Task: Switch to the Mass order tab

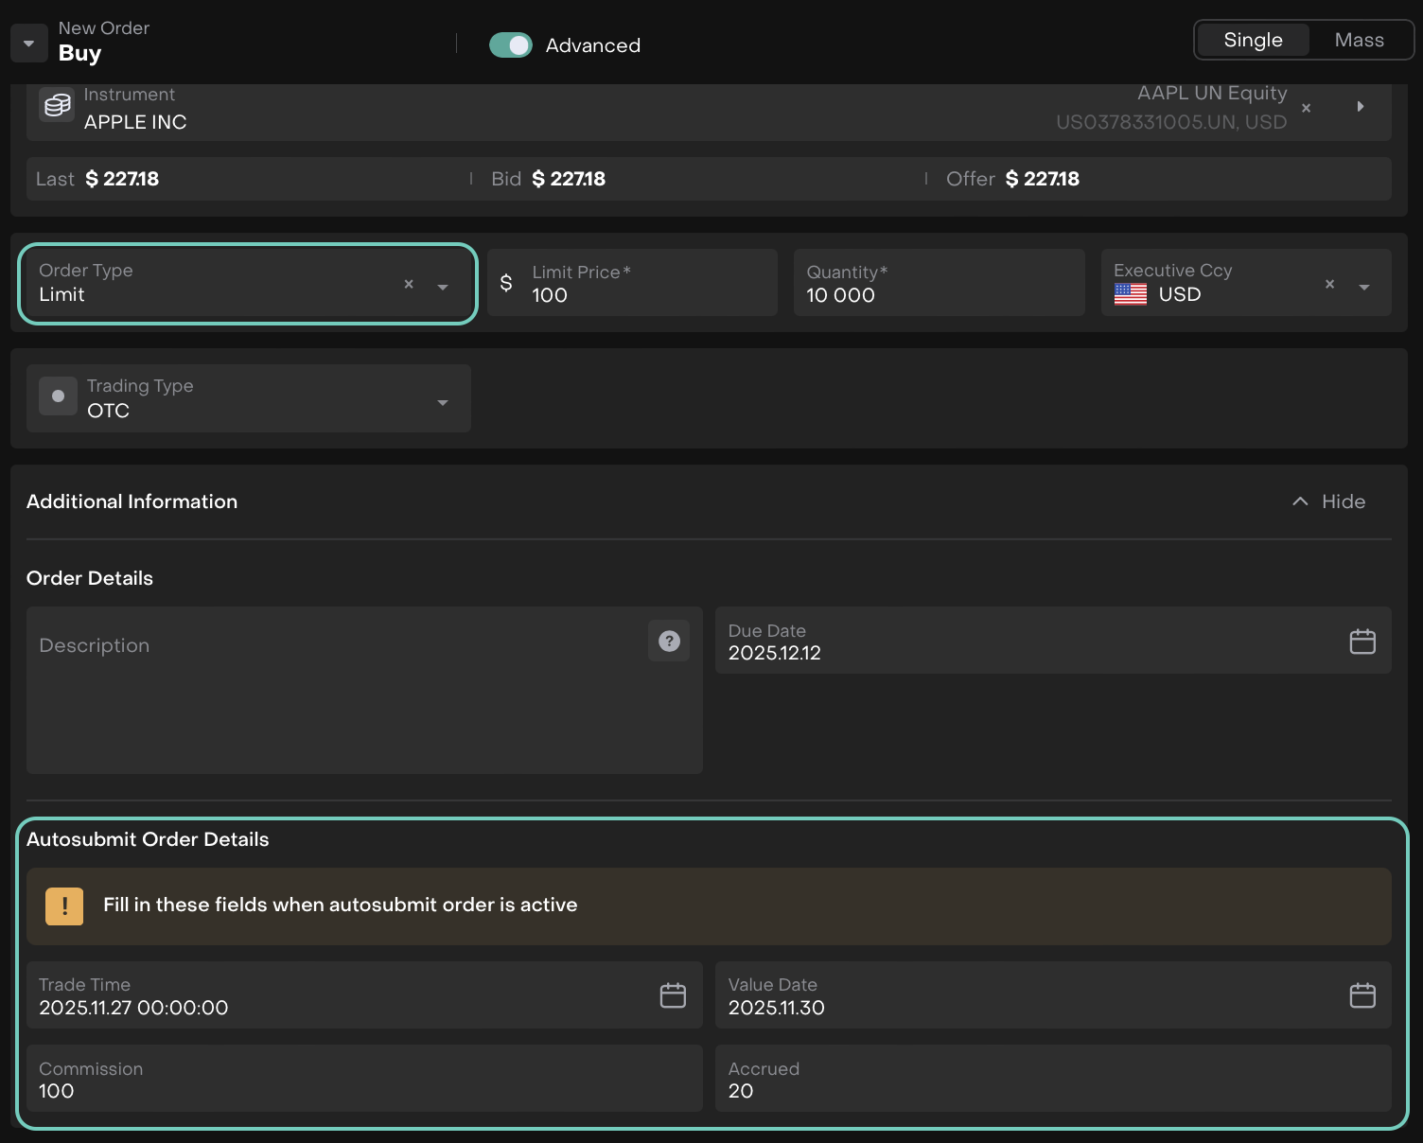Action: pyautogui.click(x=1359, y=40)
